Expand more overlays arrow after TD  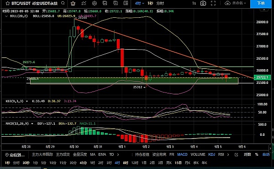click(x=118, y=154)
